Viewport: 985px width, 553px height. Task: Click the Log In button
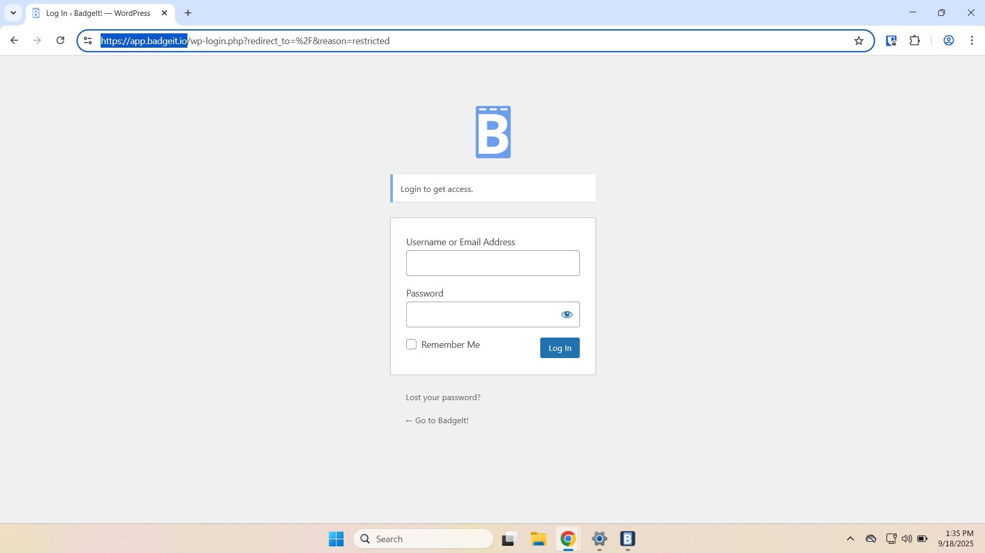click(x=560, y=348)
